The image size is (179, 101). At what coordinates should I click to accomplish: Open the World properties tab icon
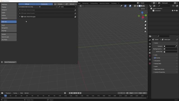click(x=150, y=56)
